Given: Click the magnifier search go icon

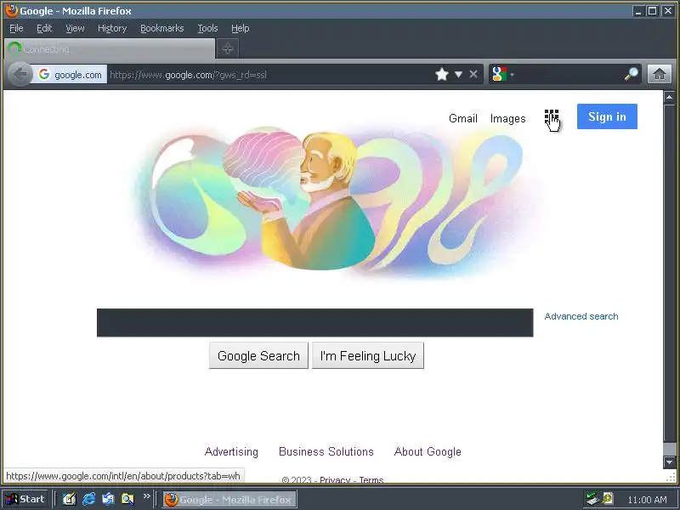Looking at the screenshot, I should coord(631,75).
